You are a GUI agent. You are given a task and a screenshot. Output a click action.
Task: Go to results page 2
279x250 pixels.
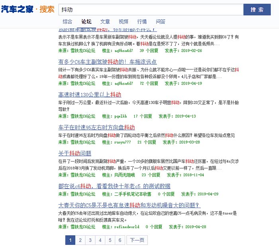tap(80, 240)
